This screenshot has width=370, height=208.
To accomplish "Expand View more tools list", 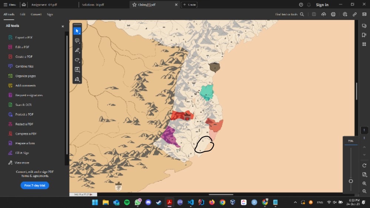I will 22,163.
